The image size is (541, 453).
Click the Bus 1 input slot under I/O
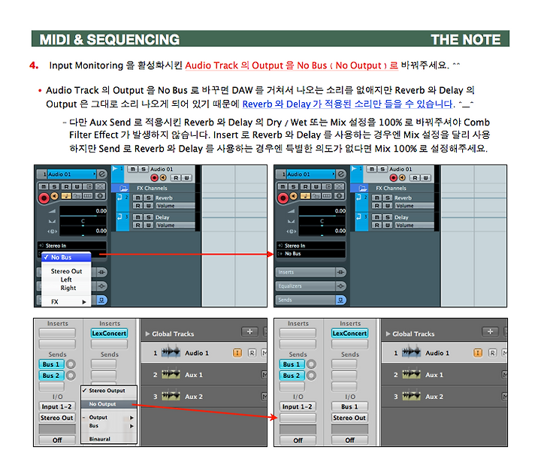(350, 406)
